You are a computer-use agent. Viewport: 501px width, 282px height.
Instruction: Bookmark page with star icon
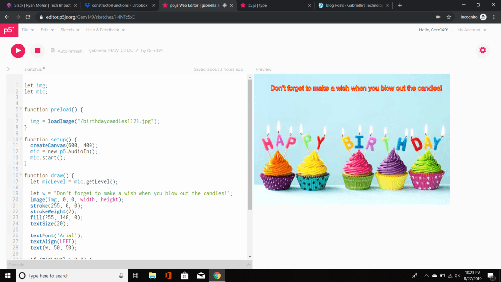[449, 17]
